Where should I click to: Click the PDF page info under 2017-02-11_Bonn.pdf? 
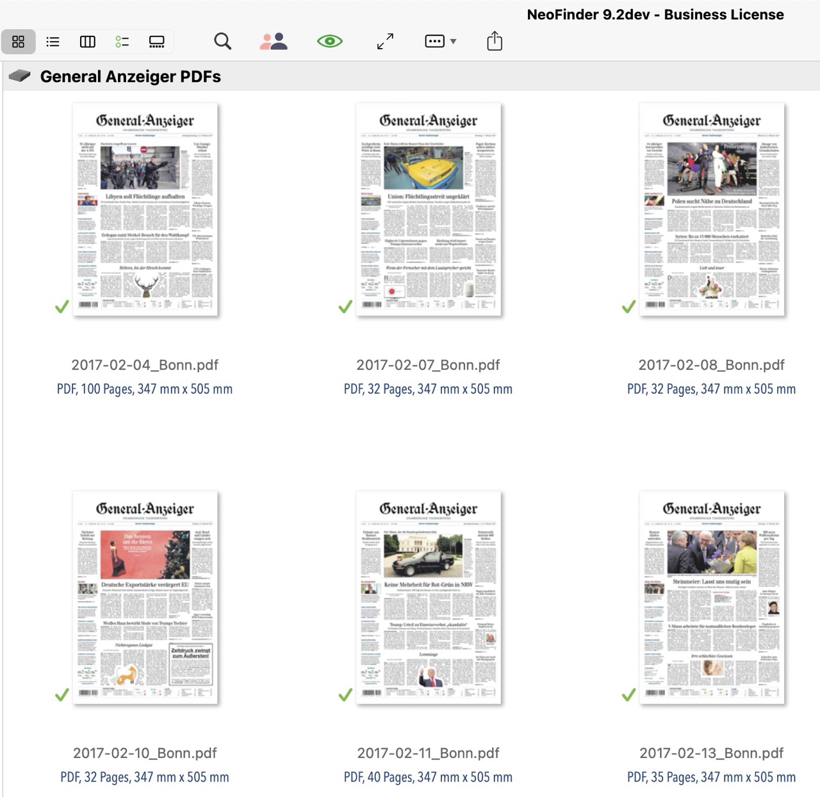click(x=428, y=777)
